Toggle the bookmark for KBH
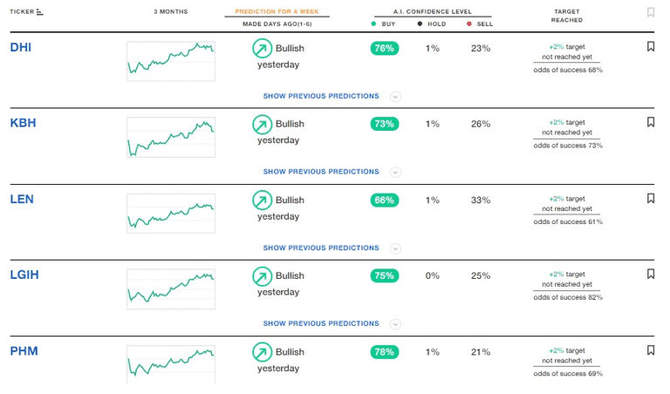The height and width of the screenshot is (394, 670). pyautogui.click(x=650, y=122)
